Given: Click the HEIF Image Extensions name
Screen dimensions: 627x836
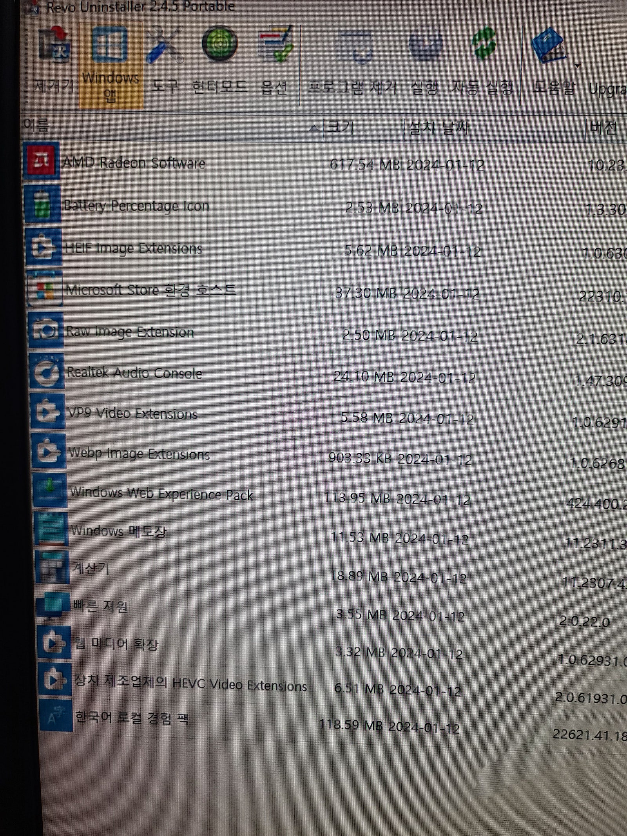Looking at the screenshot, I should pyautogui.click(x=134, y=248).
